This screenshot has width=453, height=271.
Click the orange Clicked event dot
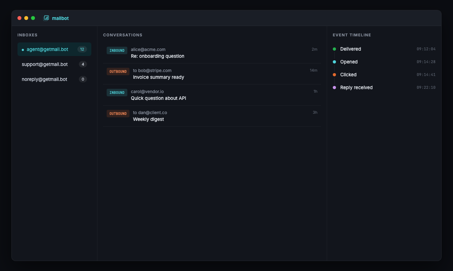point(334,75)
